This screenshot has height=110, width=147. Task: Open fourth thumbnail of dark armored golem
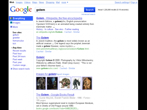coord(77,83)
